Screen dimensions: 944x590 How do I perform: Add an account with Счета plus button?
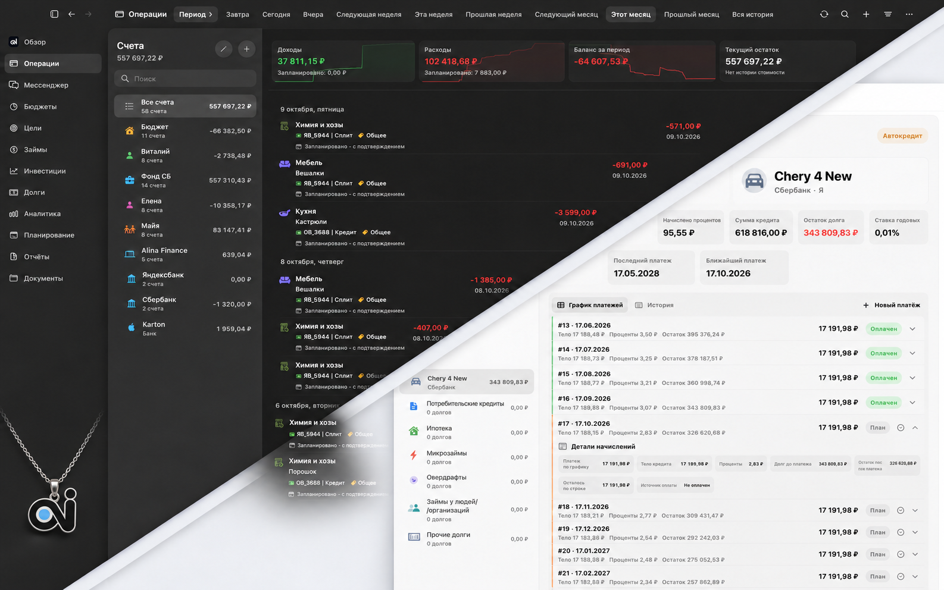pos(246,49)
